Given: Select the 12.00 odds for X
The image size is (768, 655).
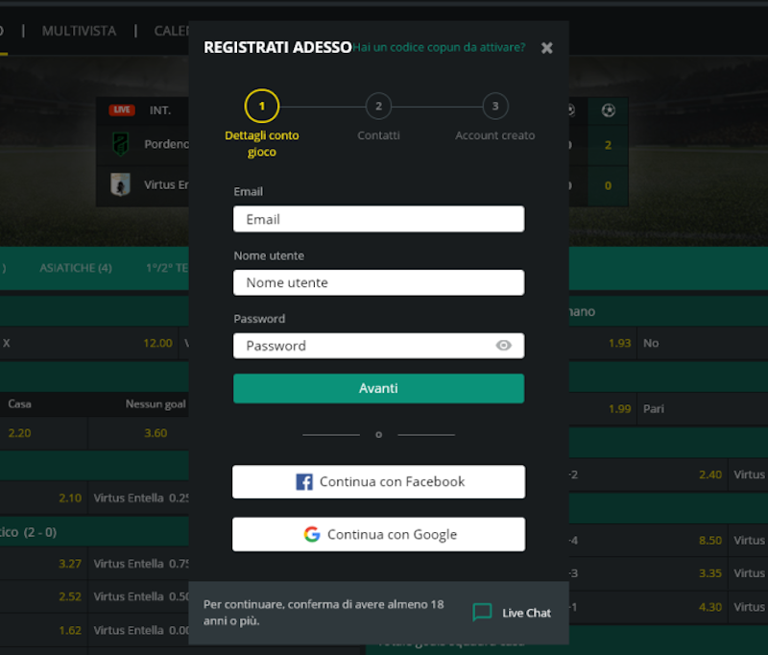Looking at the screenshot, I should (157, 343).
